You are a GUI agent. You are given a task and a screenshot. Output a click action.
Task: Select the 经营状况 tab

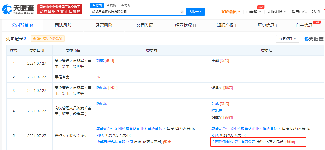click(x=186, y=25)
